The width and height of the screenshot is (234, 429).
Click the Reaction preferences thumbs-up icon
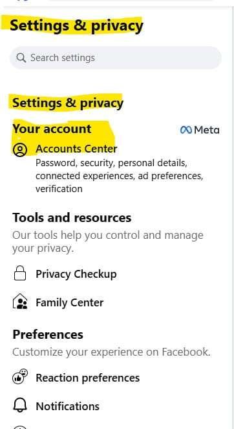click(20, 376)
